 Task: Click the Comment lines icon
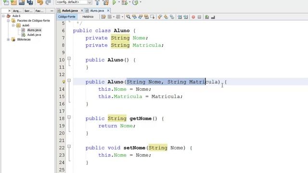coord(207,17)
